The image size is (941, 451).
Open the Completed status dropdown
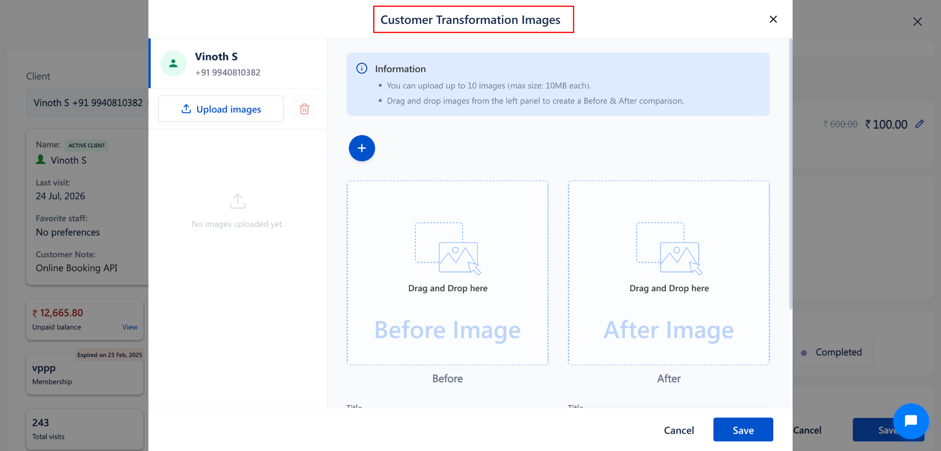tap(834, 352)
